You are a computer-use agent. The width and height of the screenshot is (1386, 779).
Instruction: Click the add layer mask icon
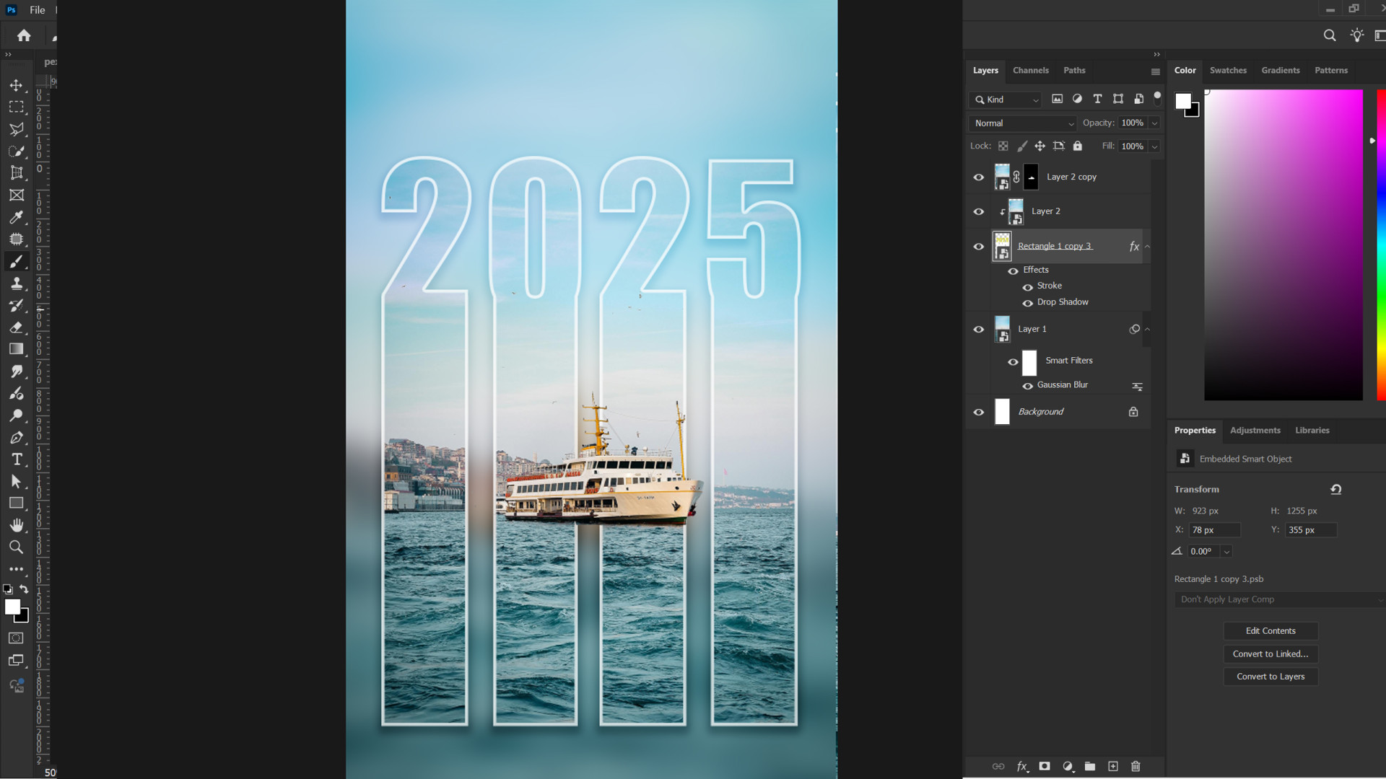[1045, 766]
